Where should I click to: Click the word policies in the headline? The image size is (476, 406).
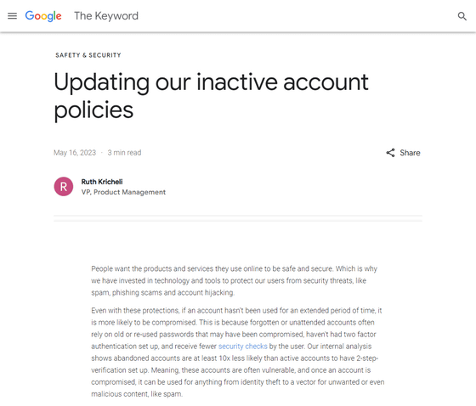coord(93,110)
